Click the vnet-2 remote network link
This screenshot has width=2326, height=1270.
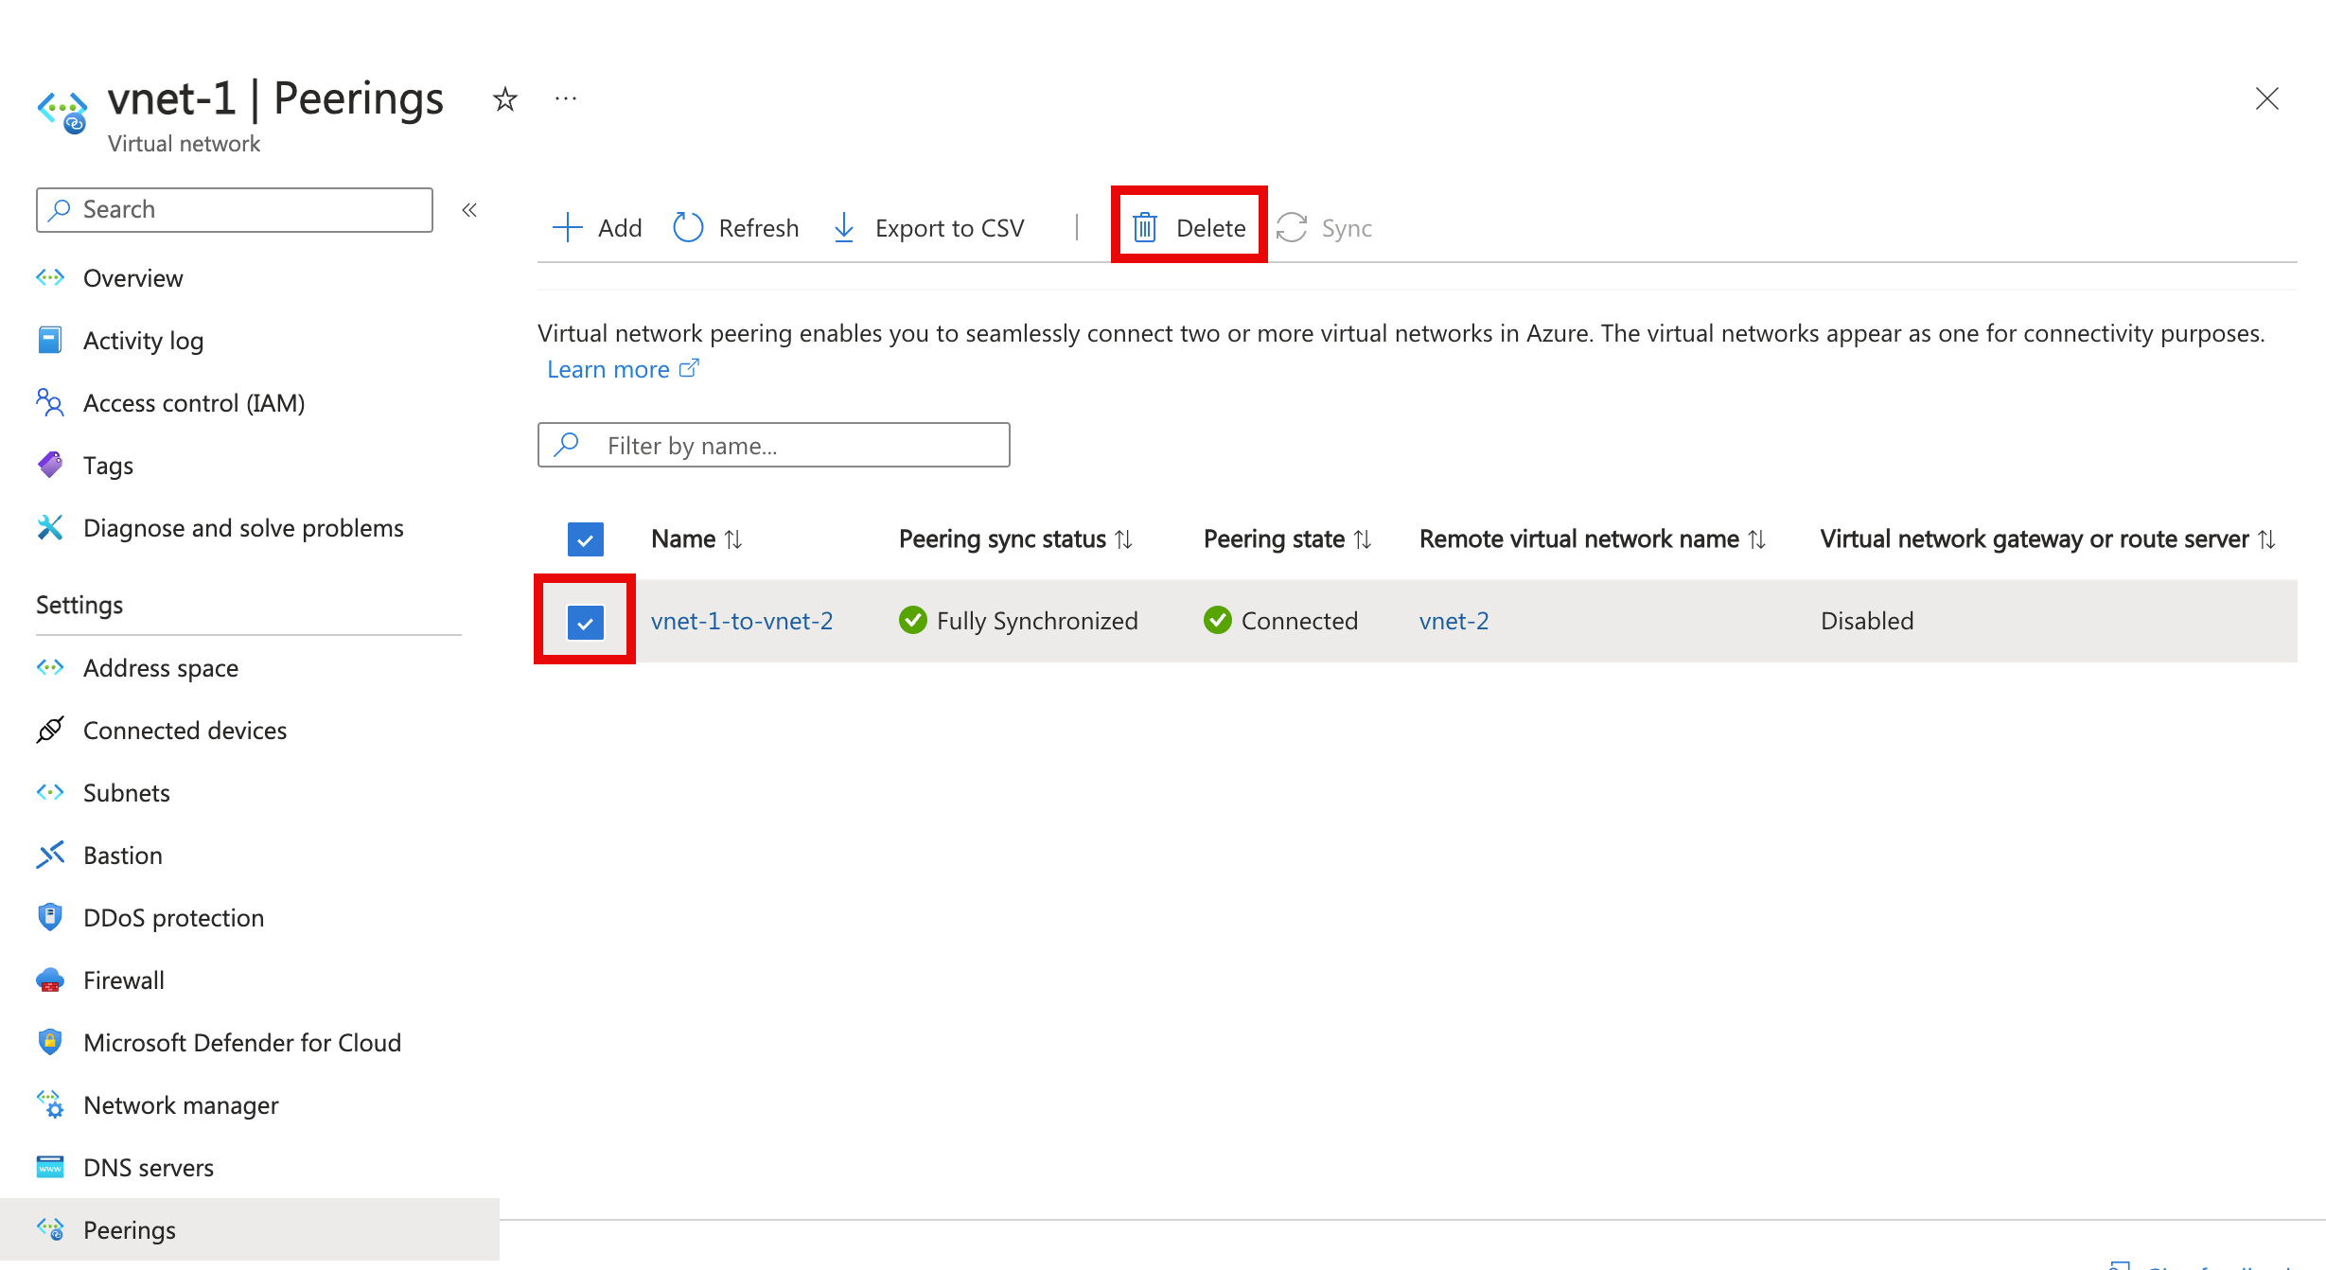pos(1453,619)
